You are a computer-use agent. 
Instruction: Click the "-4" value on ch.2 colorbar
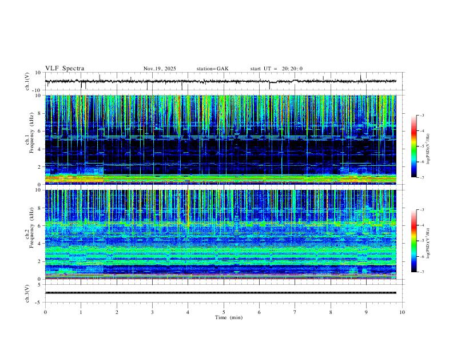422,225
